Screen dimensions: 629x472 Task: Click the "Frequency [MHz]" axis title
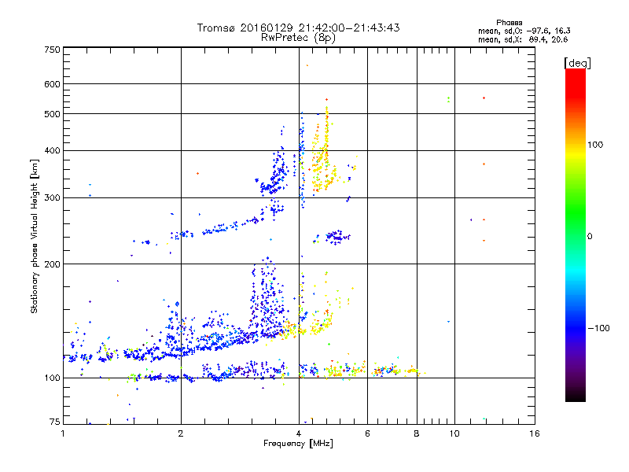(298, 444)
